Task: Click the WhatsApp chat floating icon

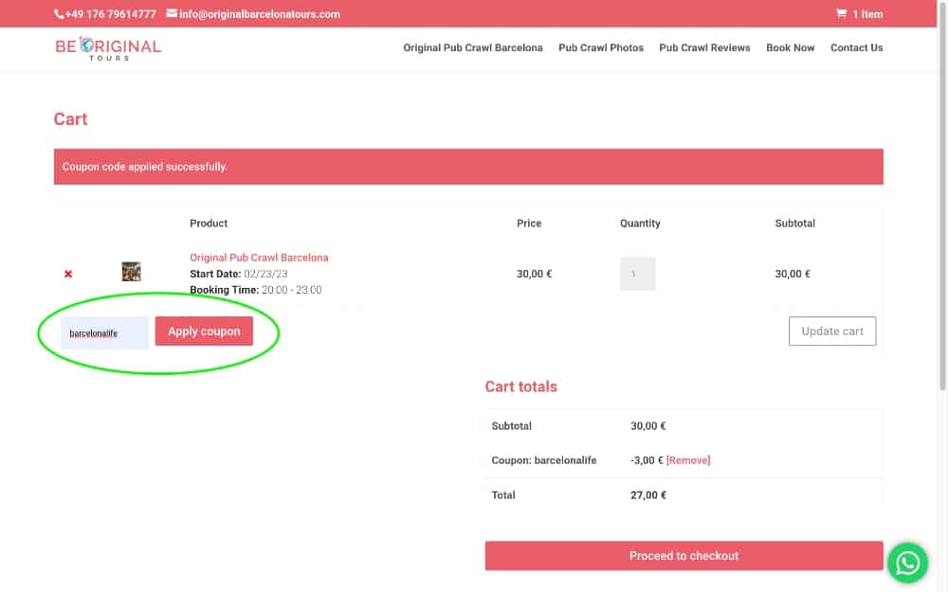Action: pyautogui.click(x=907, y=563)
